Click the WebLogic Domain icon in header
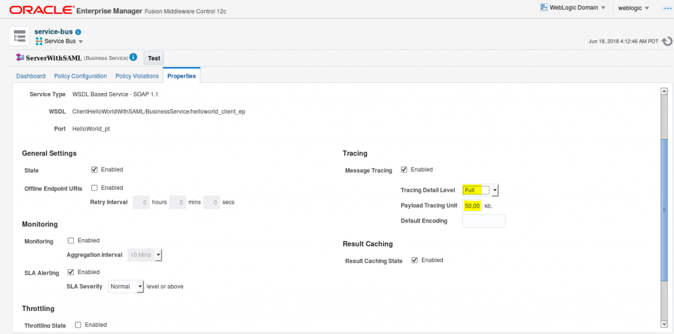 tap(544, 8)
